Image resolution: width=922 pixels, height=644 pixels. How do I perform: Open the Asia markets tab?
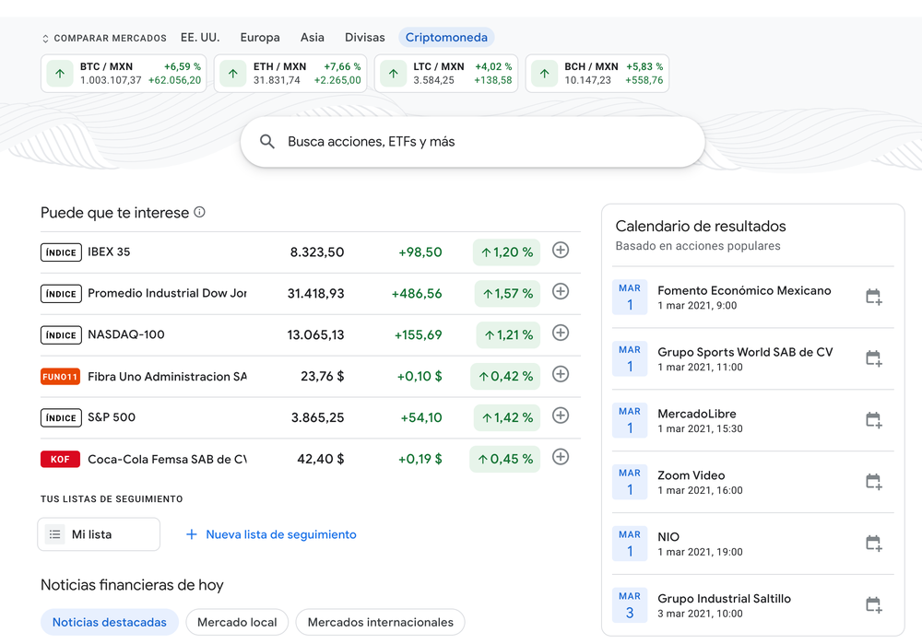313,37
